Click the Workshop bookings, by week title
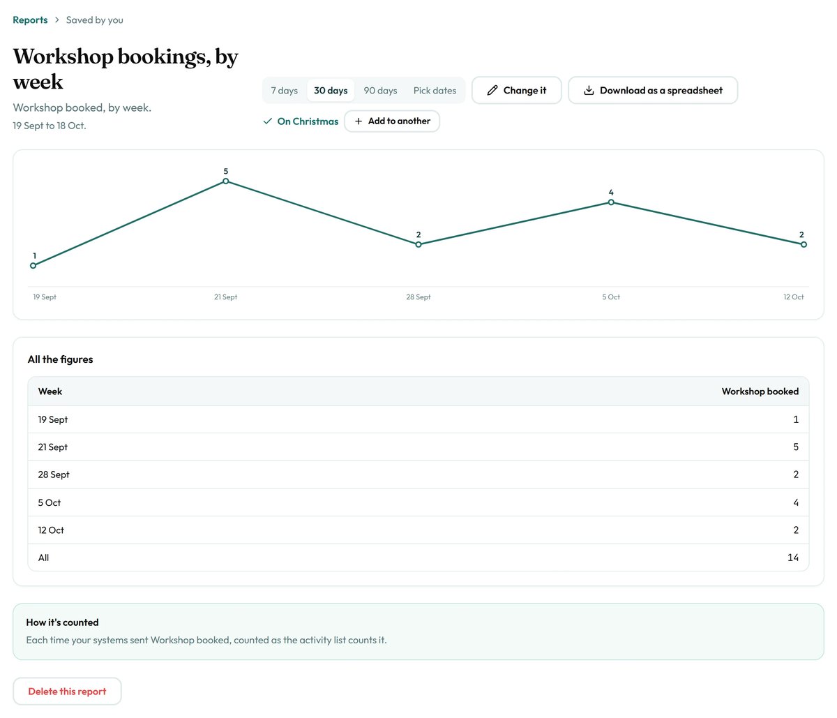The height and width of the screenshot is (718, 837). 126,68
